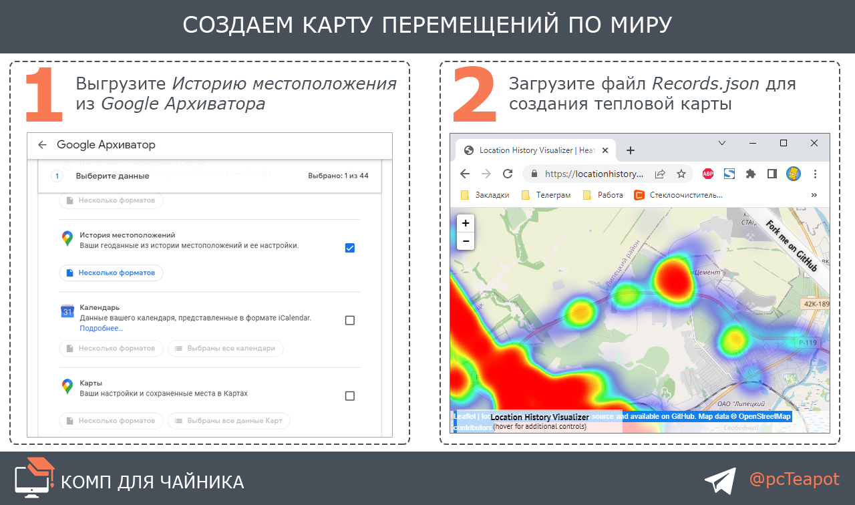
Task: Open Несколько форматов under История местоположений
Action: [x=111, y=273]
